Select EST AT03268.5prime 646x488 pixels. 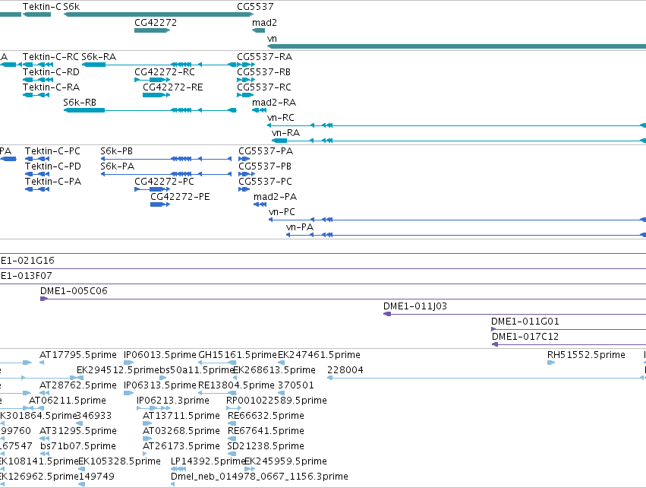pyautogui.click(x=147, y=439)
